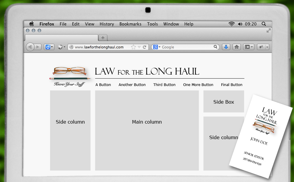Open the Edit menu
Viewport: 294px width, 182px height.
point(76,24)
